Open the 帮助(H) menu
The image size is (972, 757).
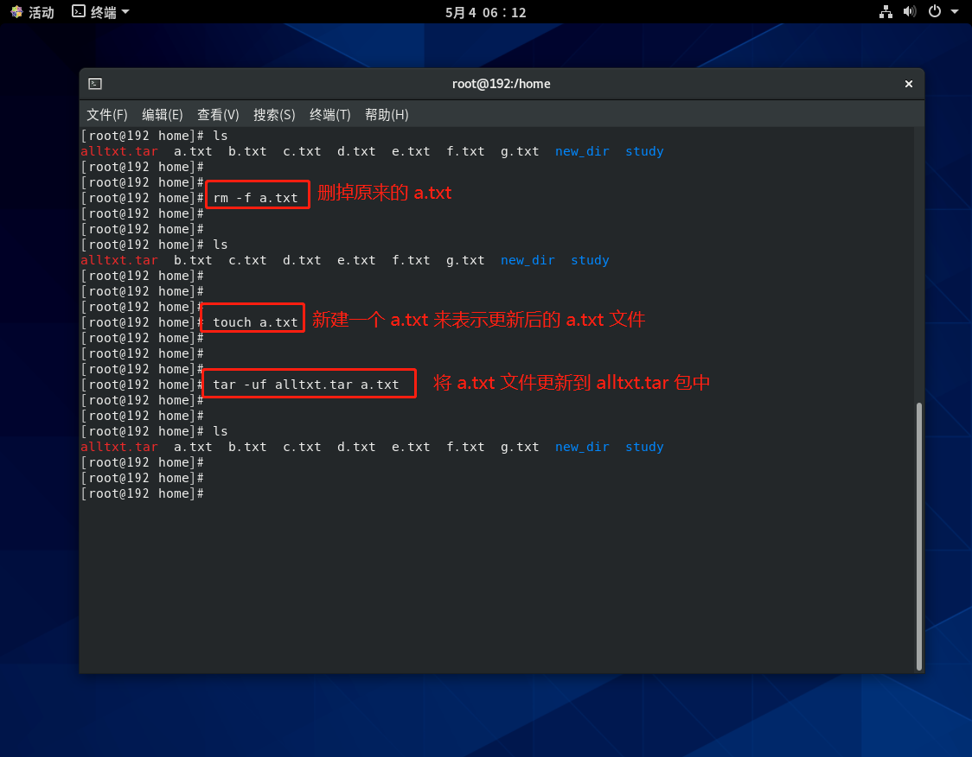(x=387, y=115)
